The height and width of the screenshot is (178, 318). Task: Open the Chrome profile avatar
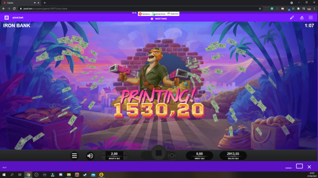(309, 9)
